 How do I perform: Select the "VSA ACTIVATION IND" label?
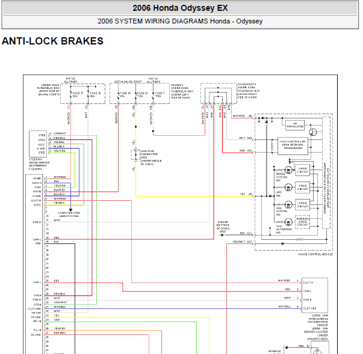pos(284,230)
